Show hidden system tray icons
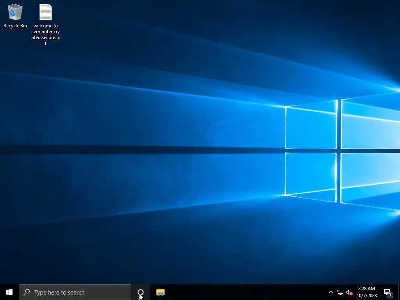The width and height of the screenshot is (400, 300). click(x=330, y=292)
